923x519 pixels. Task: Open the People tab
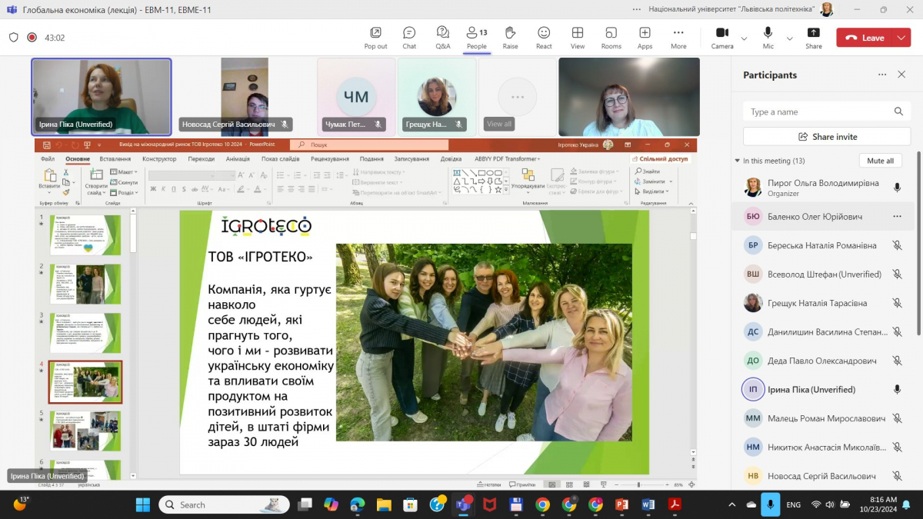coord(476,37)
